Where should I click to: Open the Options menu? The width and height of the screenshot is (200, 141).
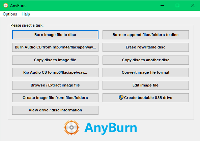tap(10, 14)
